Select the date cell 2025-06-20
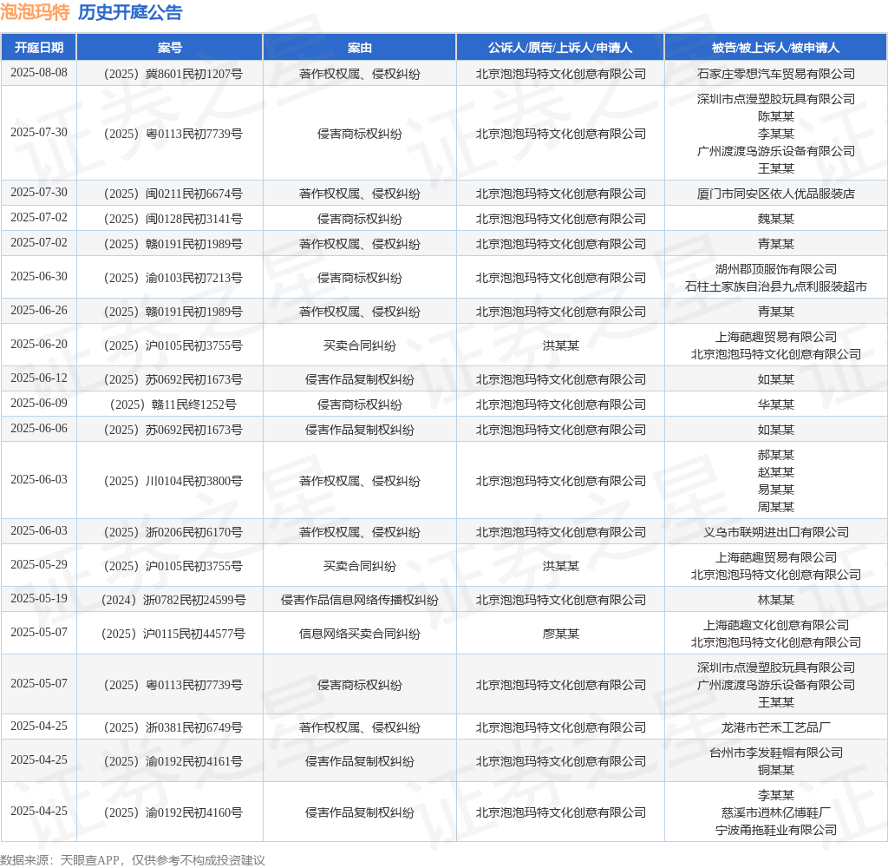The width and height of the screenshot is (888, 868). 38,345
